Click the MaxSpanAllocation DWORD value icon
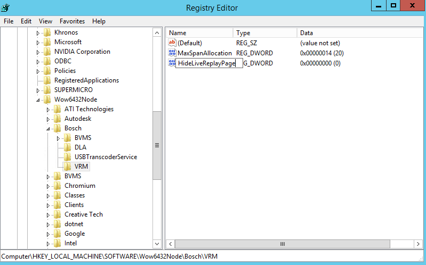426x265 pixels. 172,53
